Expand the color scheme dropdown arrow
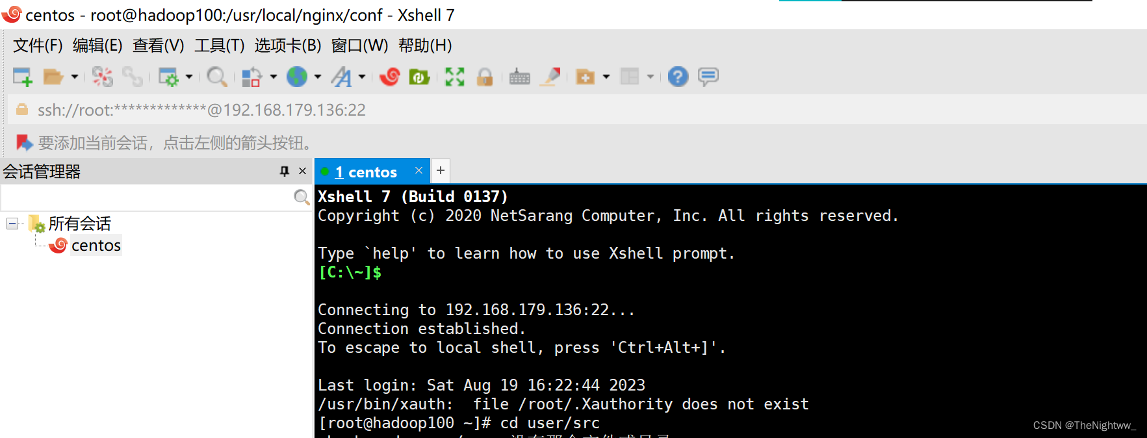The height and width of the screenshot is (438, 1147). click(274, 77)
